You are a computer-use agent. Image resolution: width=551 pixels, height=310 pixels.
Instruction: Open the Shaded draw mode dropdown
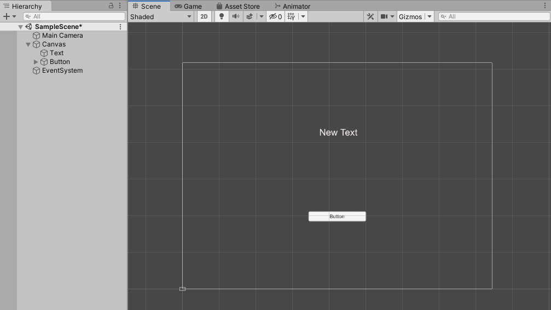(161, 16)
